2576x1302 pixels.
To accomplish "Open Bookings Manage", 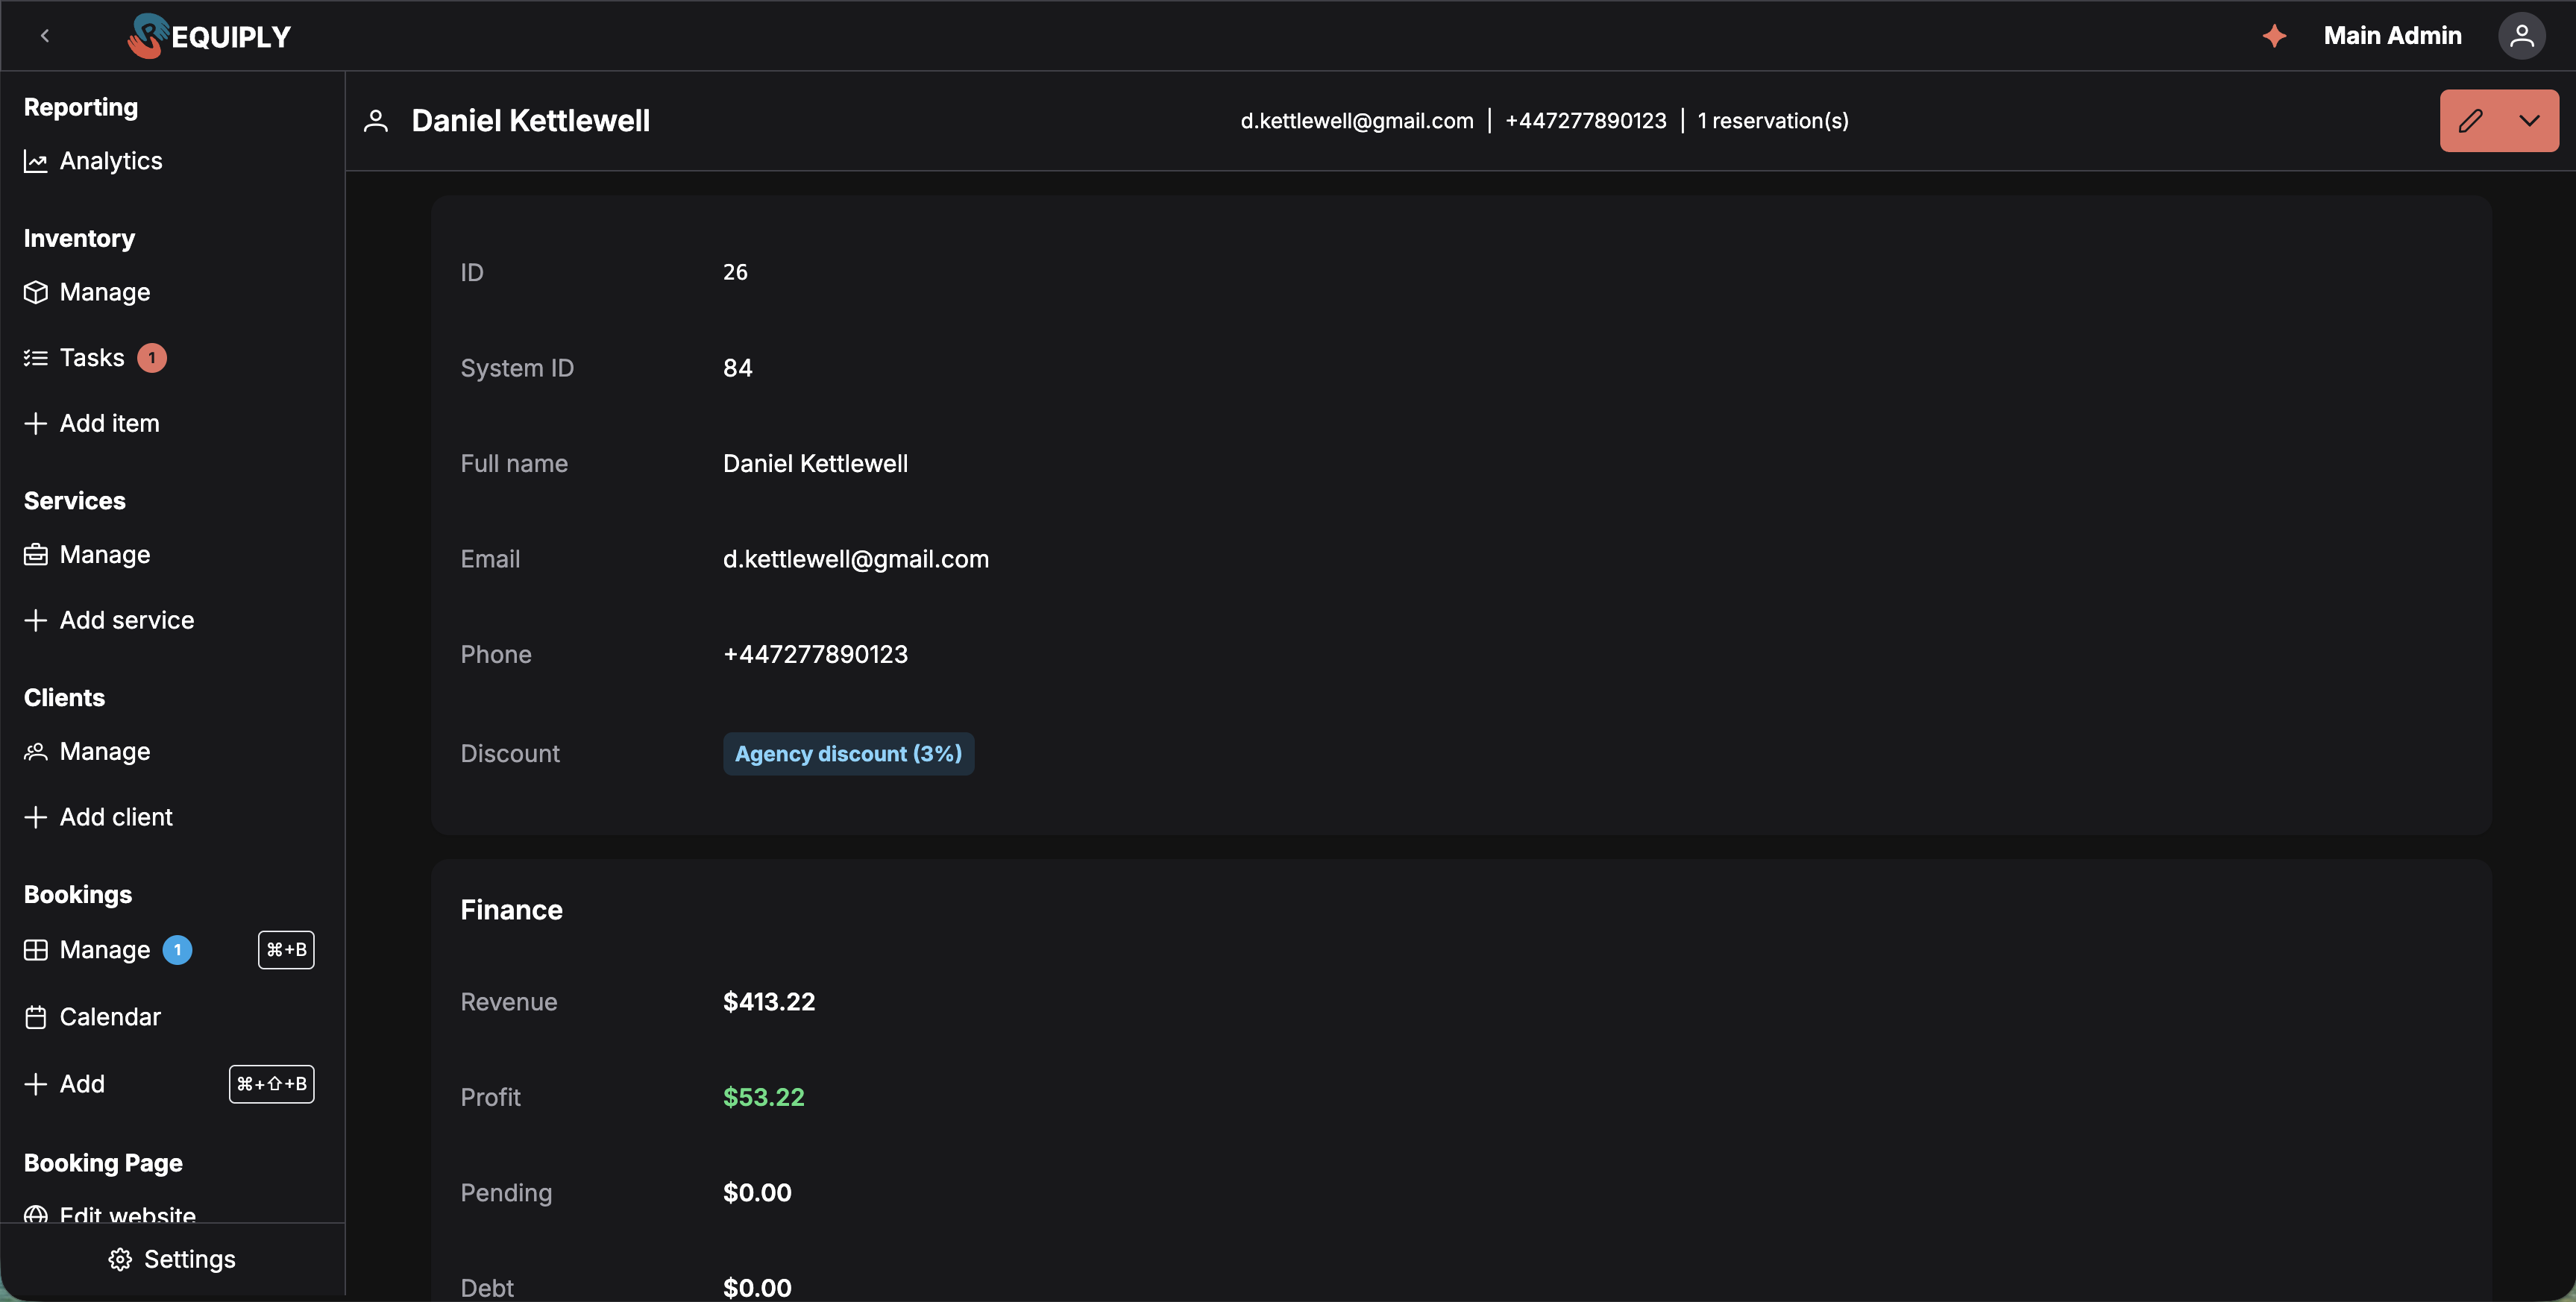I will click(x=105, y=950).
